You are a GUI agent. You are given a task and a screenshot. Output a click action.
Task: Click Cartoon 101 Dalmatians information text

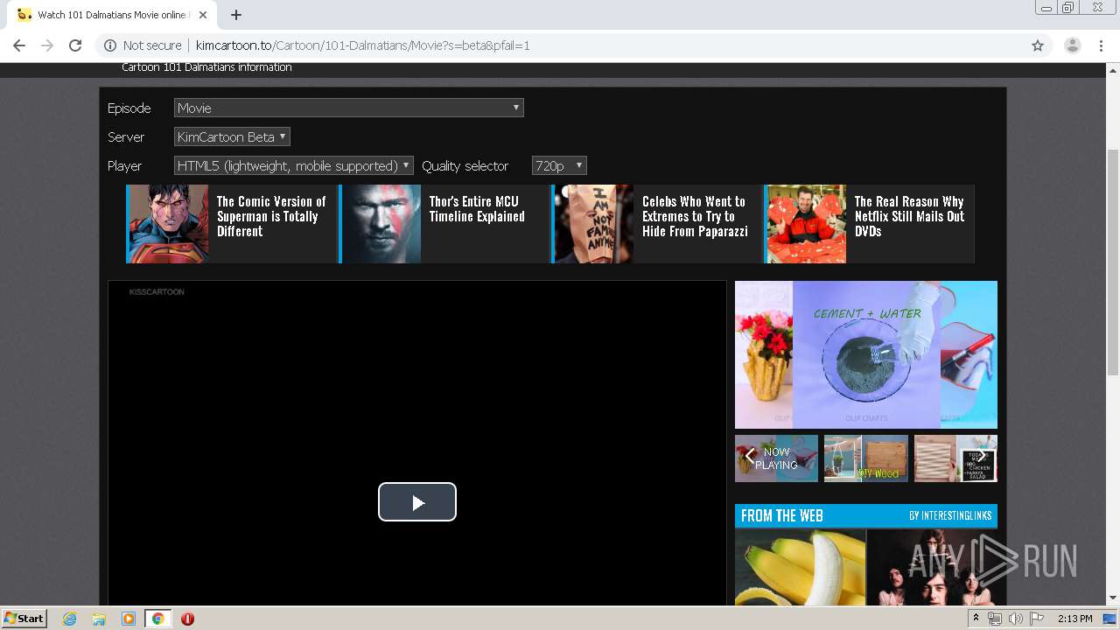[x=206, y=67]
